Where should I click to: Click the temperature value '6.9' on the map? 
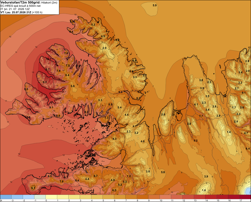click(x=110, y=104)
